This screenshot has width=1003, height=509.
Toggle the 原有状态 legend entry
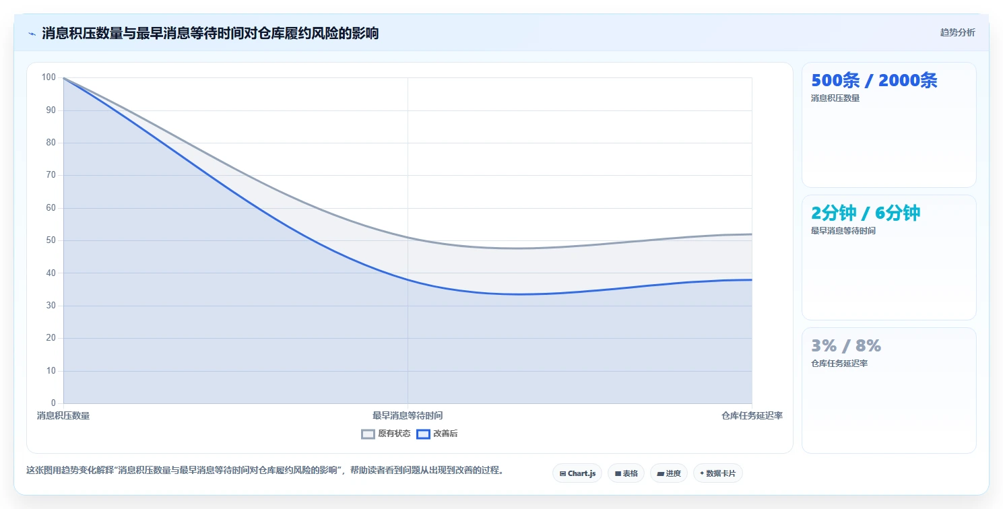386,434
